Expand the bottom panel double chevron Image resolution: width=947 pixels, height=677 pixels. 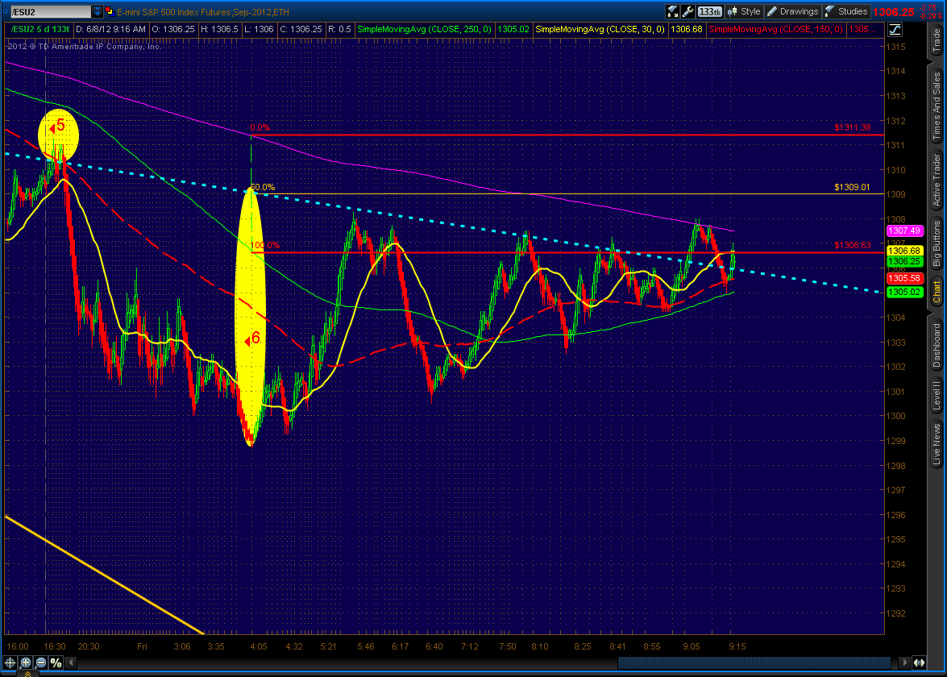pos(27,674)
